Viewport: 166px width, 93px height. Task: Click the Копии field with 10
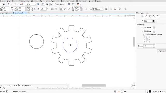pos(148,46)
